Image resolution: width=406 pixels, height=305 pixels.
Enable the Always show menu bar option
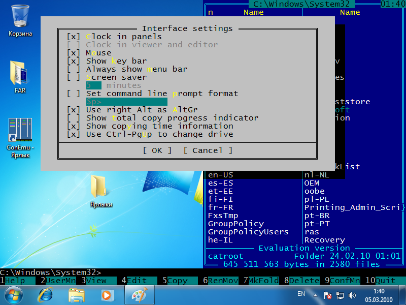[x=74, y=69]
